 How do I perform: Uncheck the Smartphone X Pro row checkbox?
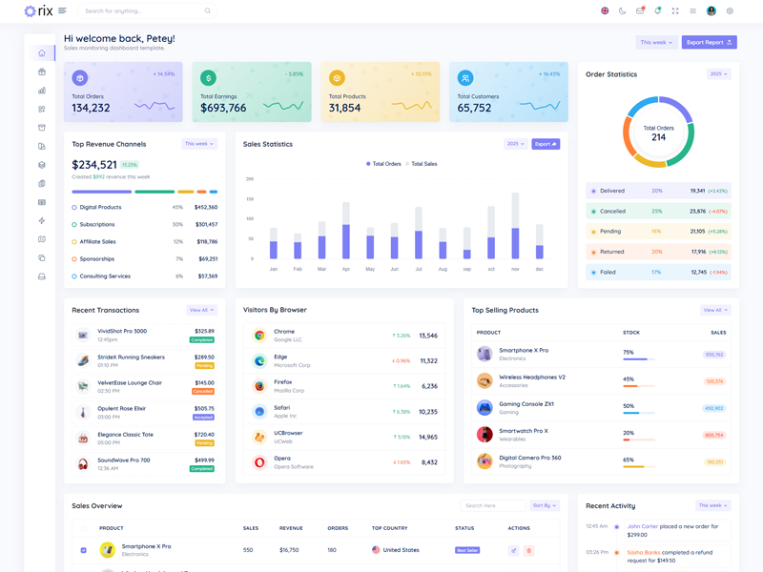tap(83, 550)
